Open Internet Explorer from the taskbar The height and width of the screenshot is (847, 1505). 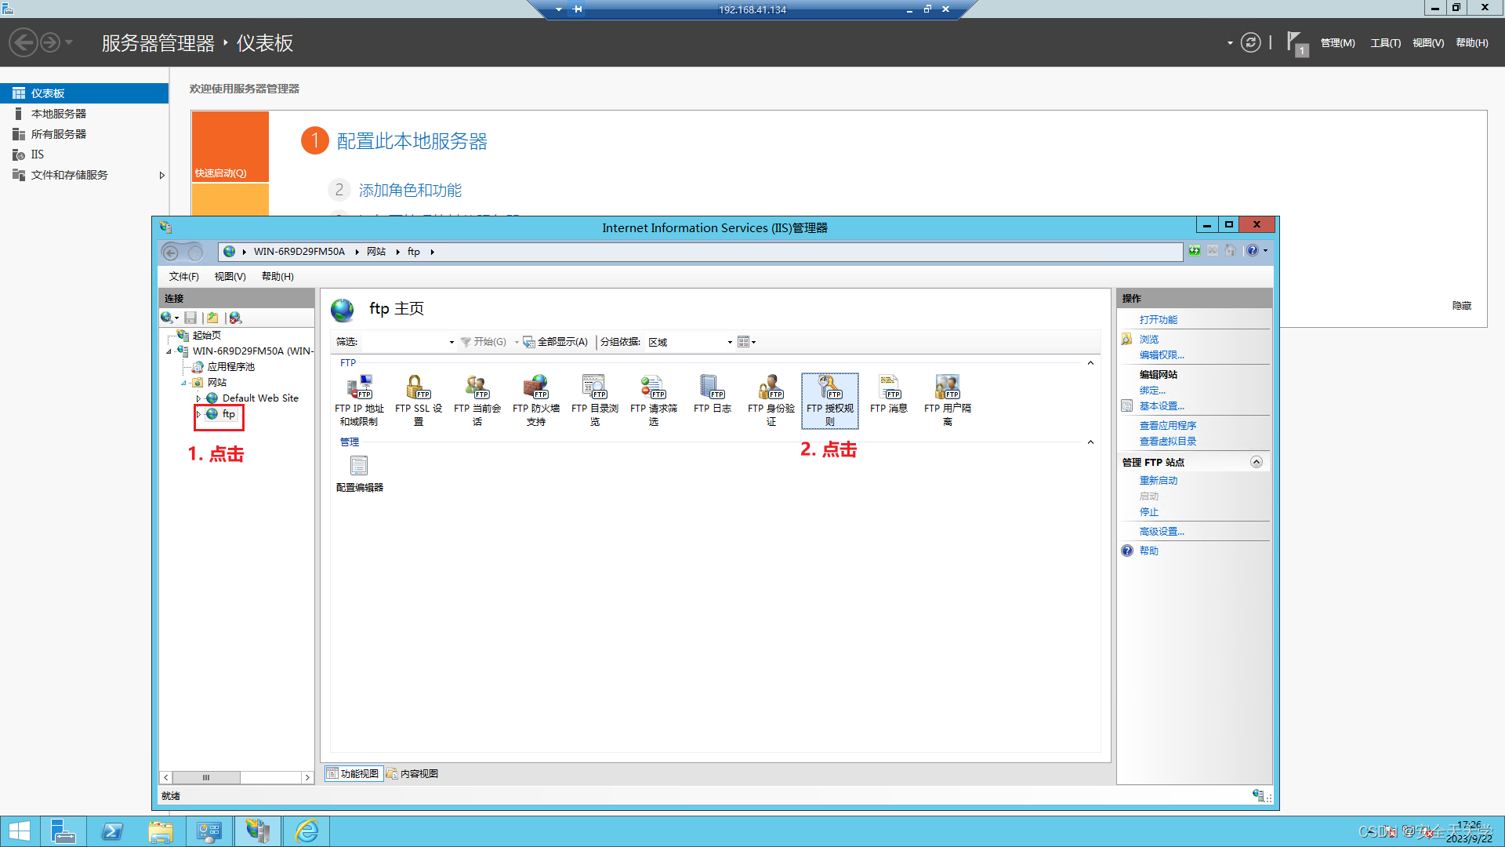click(306, 831)
